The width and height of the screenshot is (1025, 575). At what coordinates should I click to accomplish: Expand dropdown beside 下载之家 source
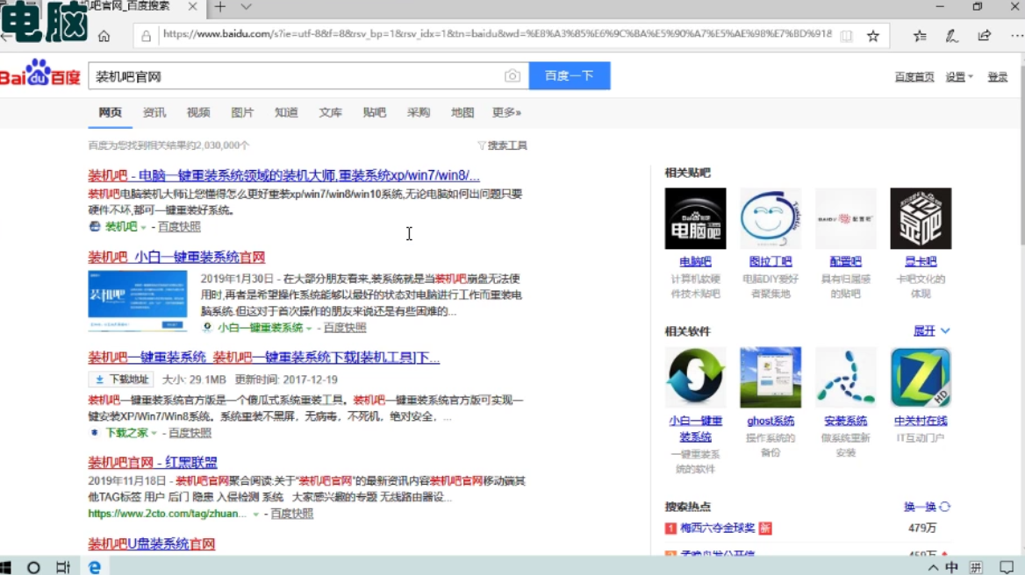click(x=154, y=433)
